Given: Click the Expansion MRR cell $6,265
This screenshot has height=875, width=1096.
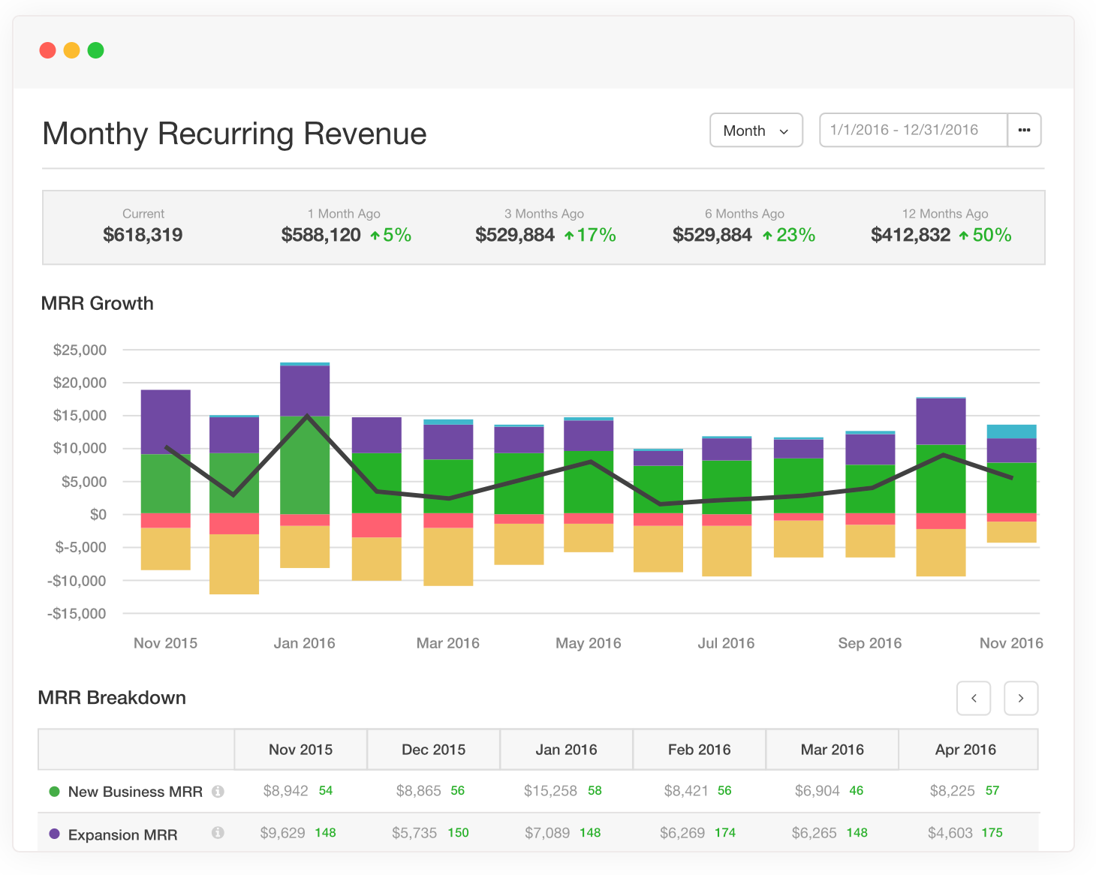Looking at the screenshot, I should tap(814, 833).
